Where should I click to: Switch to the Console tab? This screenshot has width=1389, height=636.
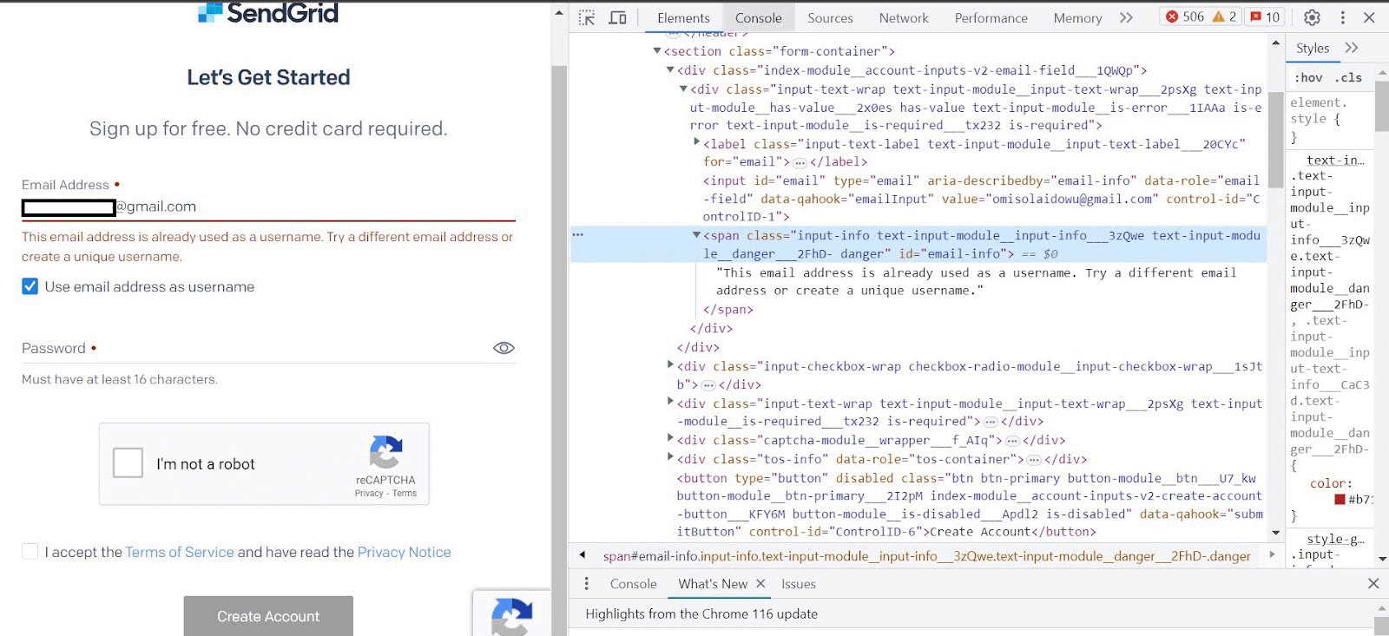click(x=758, y=17)
